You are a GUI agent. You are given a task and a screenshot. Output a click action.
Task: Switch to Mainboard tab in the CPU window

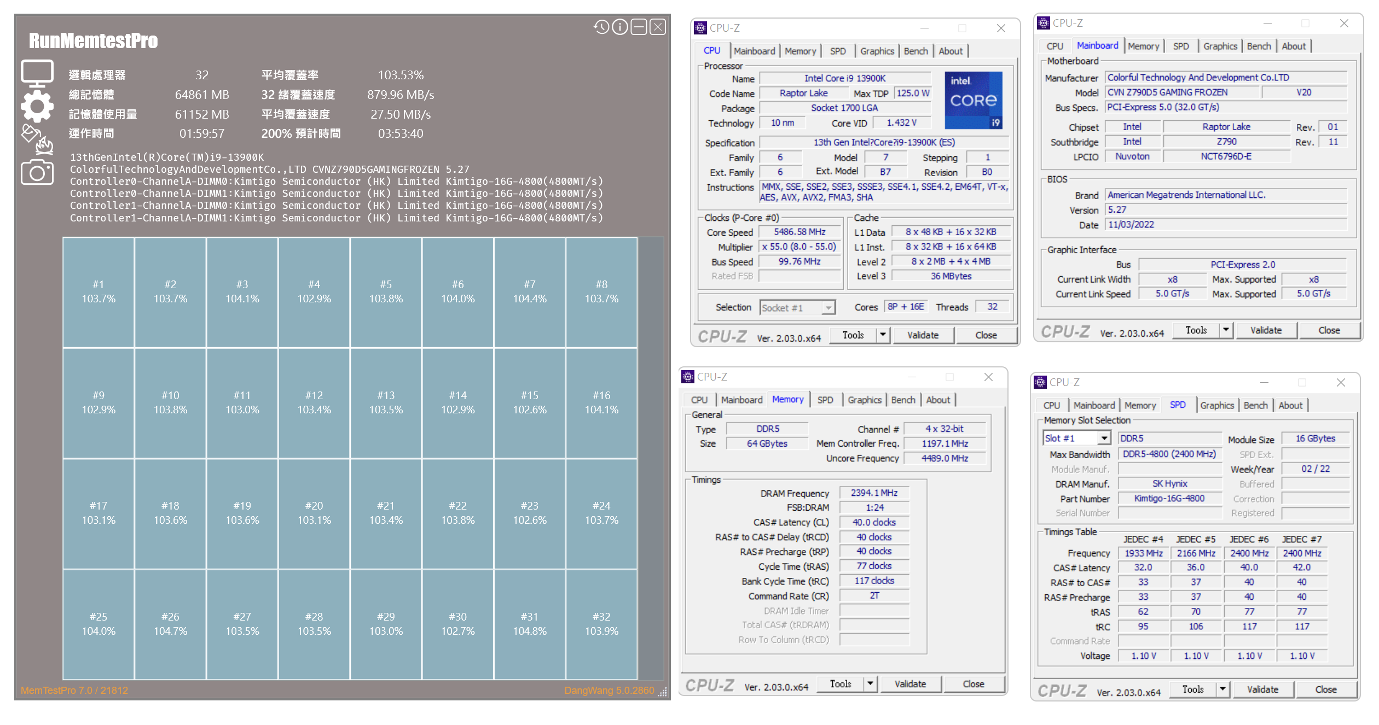point(754,51)
